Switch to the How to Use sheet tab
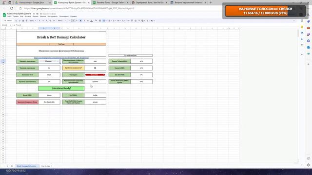The width and height of the screenshot is (312, 175). 45,166
